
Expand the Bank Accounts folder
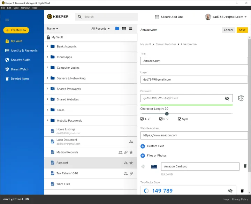pyautogui.click(x=47, y=46)
